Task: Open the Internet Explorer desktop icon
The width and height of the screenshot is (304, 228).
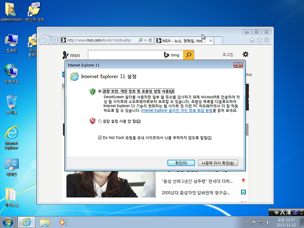Action: coord(11,138)
